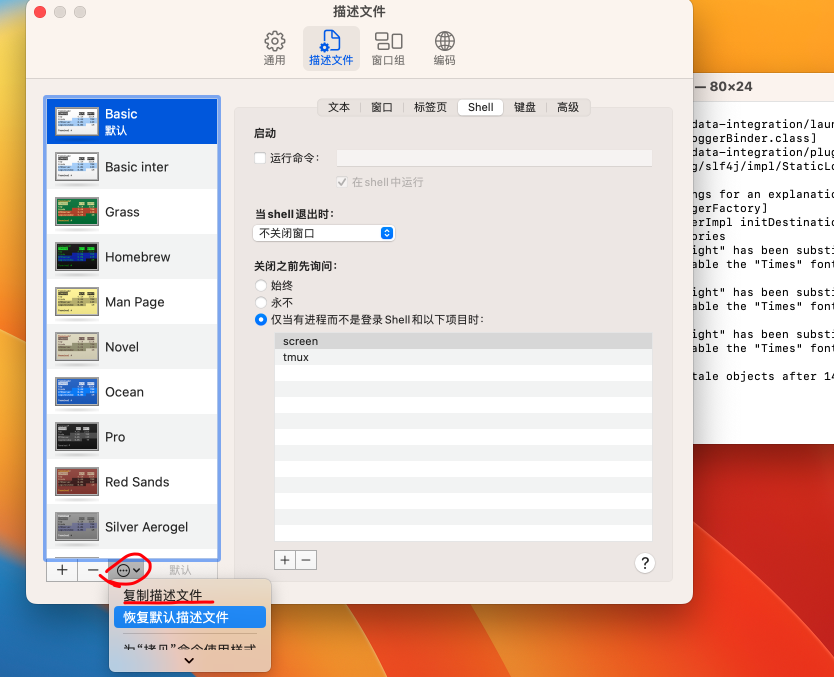Viewport: 834px width, 677px height.
Task: Switch to the 键盘 tab
Action: click(x=524, y=107)
